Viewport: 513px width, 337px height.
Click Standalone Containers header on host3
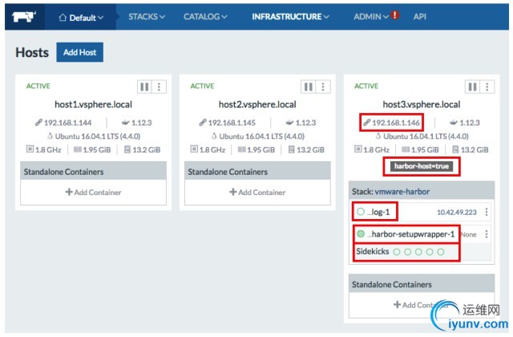[x=422, y=284]
